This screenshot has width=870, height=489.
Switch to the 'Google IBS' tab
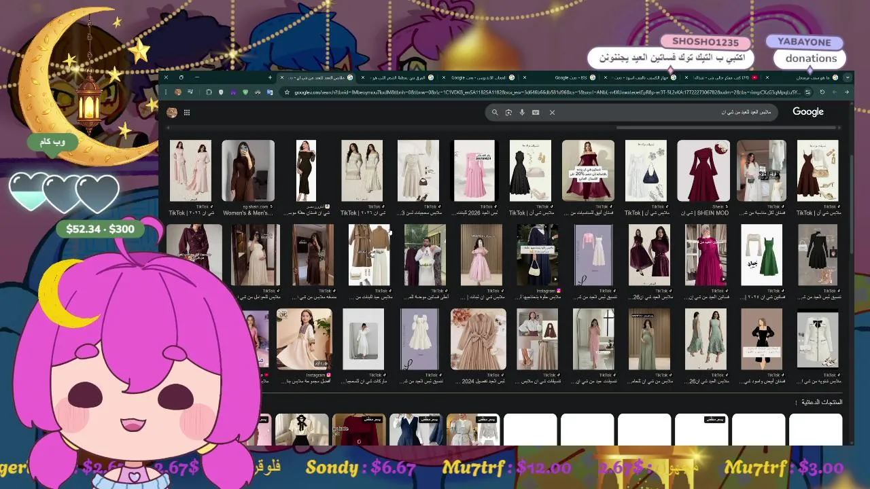[x=559, y=77]
